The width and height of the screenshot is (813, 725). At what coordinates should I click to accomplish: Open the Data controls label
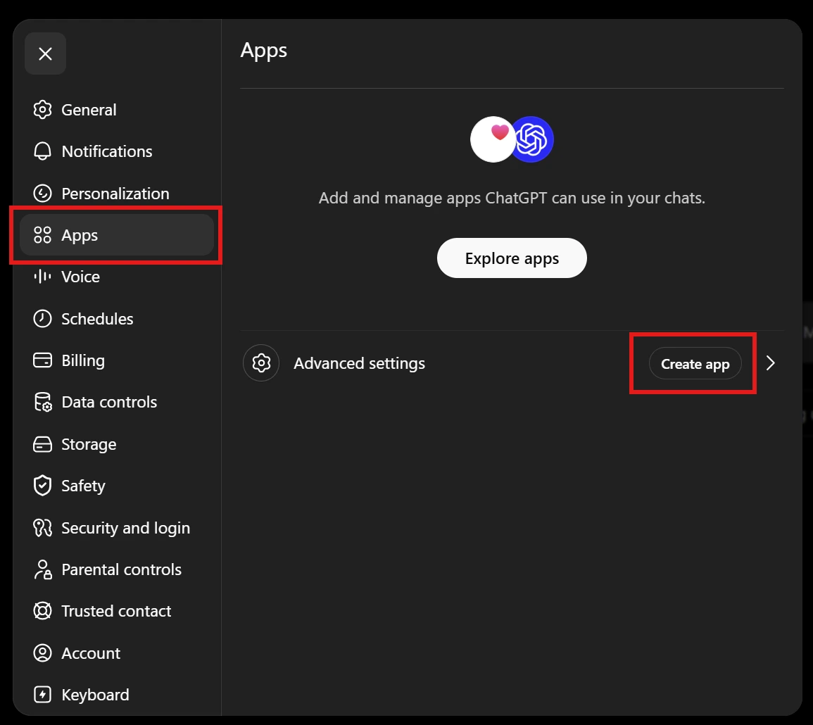tap(109, 402)
